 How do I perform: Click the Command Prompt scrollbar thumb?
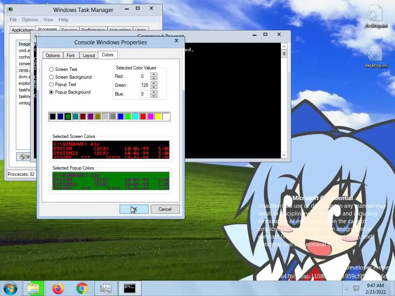(x=284, y=54)
